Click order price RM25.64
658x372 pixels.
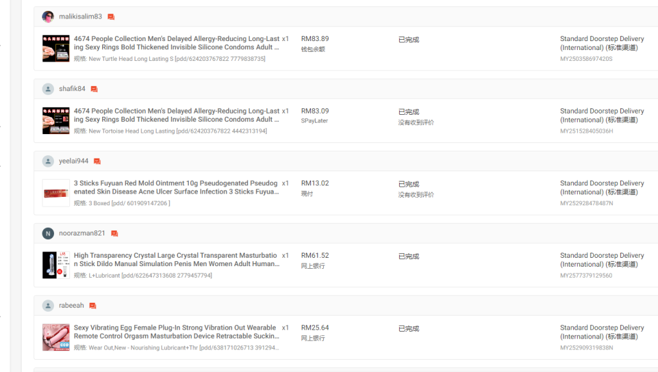tap(315, 328)
